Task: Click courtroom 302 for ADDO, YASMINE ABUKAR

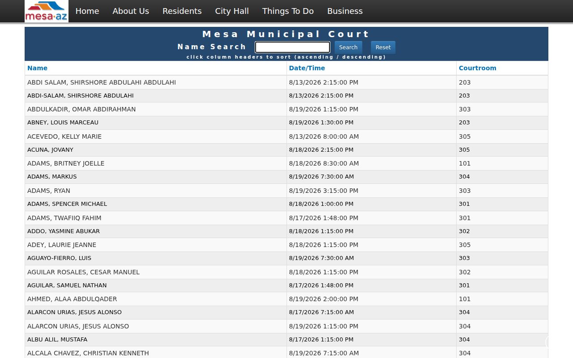Action: tap(464, 231)
